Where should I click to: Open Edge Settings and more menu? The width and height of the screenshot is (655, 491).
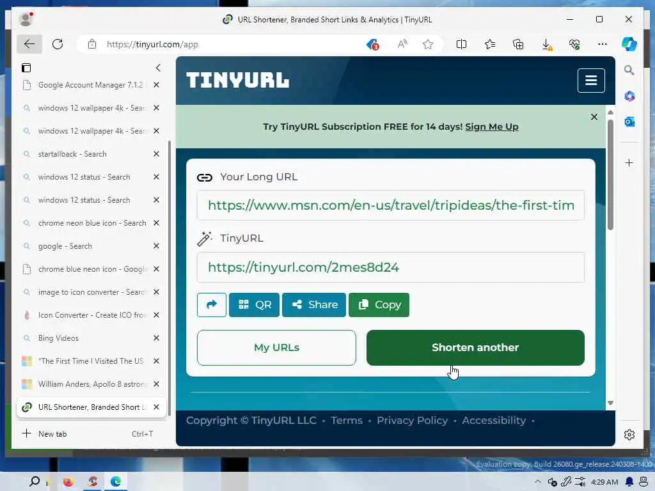tap(603, 44)
